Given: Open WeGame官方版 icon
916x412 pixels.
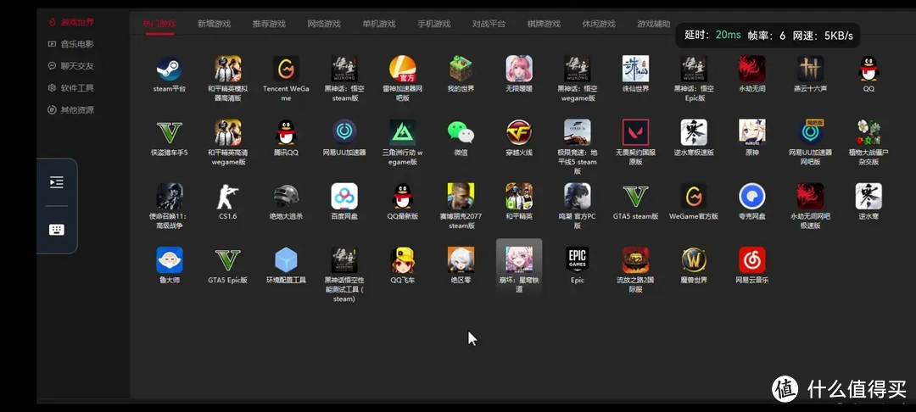Looking at the screenshot, I should pyautogui.click(x=694, y=196).
